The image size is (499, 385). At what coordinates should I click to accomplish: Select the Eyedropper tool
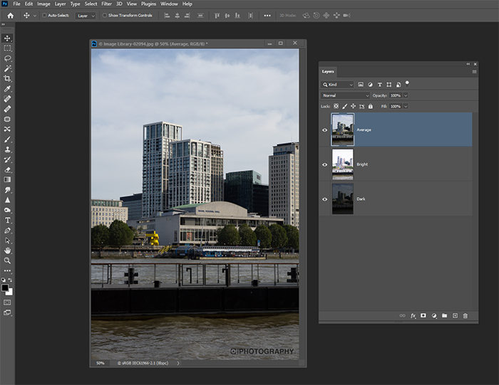[7, 89]
